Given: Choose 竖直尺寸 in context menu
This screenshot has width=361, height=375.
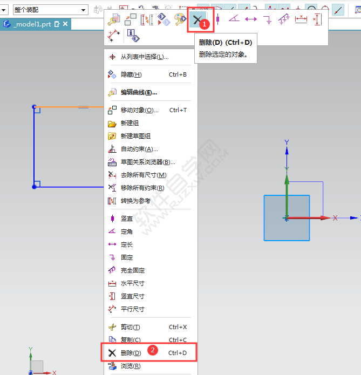Looking at the screenshot, I should (151, 296).
